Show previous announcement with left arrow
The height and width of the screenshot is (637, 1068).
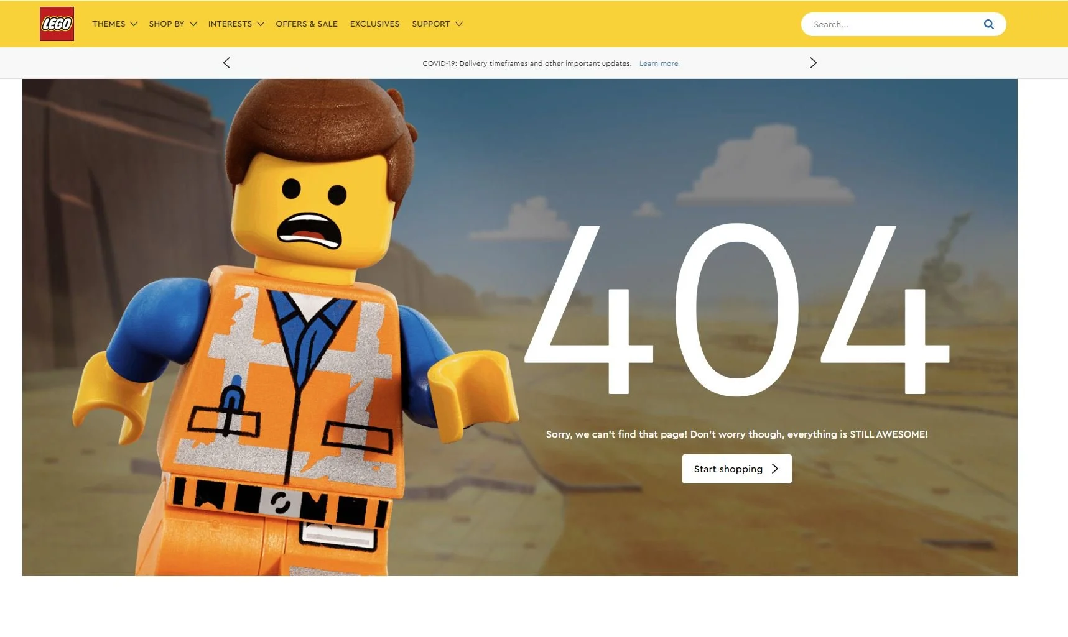point(226,63)
